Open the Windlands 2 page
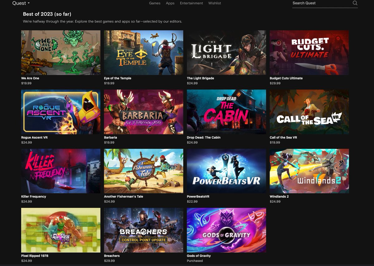The image size is (374, 266). [x=309, y=171]
